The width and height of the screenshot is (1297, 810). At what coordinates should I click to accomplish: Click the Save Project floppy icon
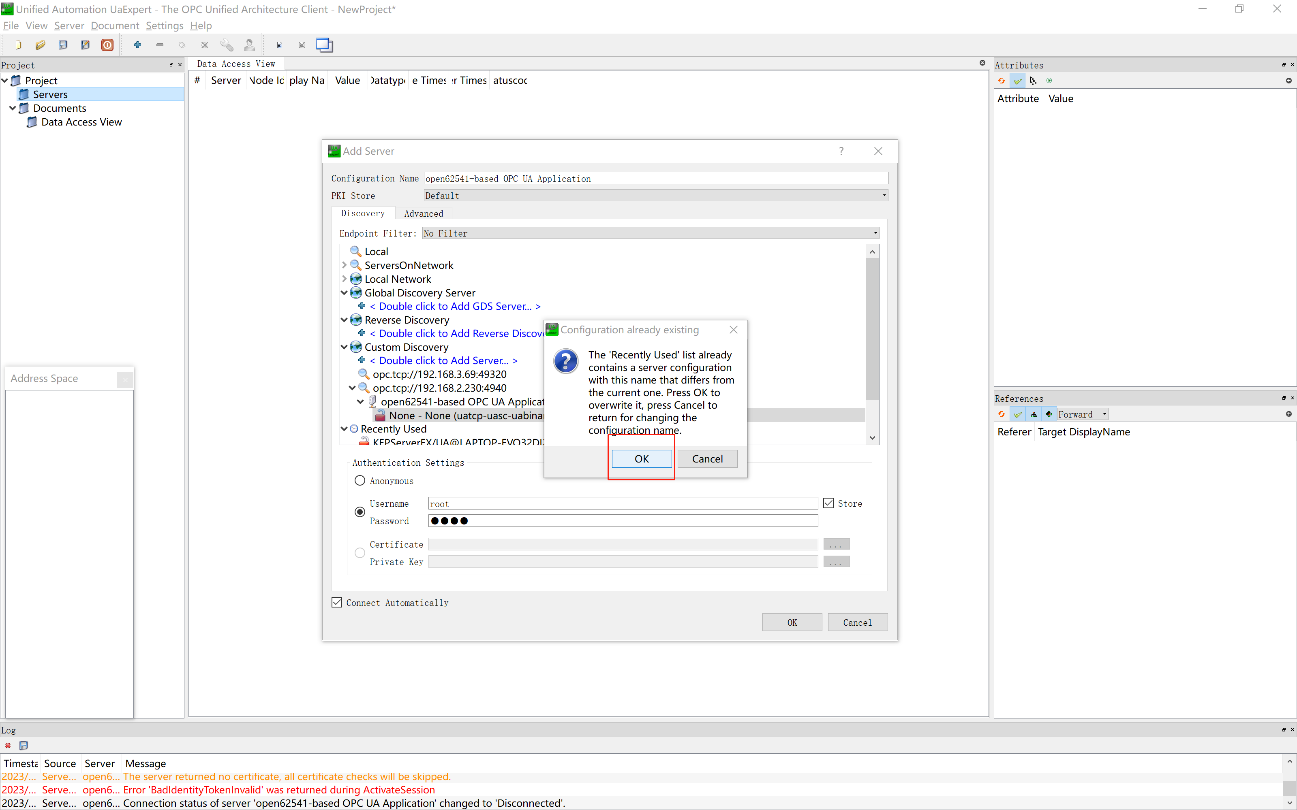pos(63,45)
